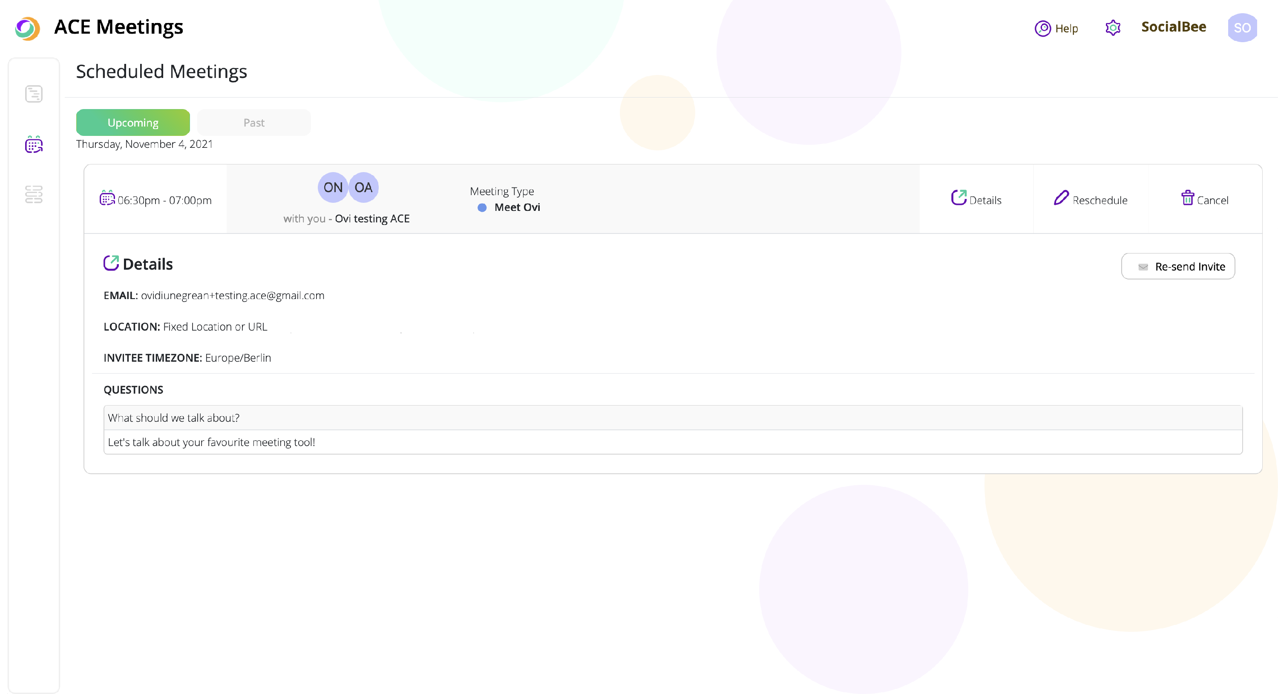Open settings gear icon in header

(1113, 28)
